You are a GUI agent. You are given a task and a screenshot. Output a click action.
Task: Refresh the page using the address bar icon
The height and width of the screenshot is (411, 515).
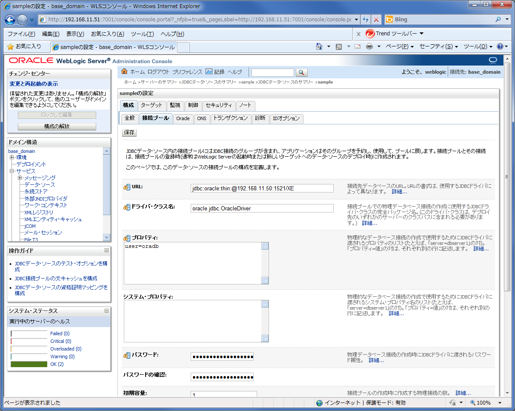coord(366,20)
